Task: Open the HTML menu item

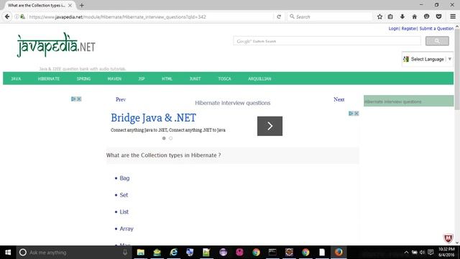Action: click(x=167, y=78)
